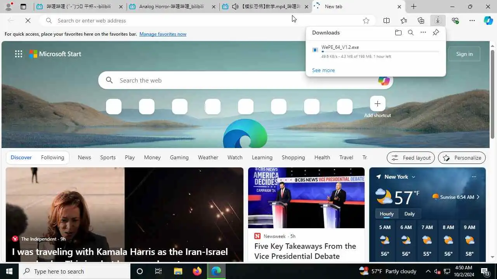
Task: Click the Windows taskbar search box
Action: point(75,271)
